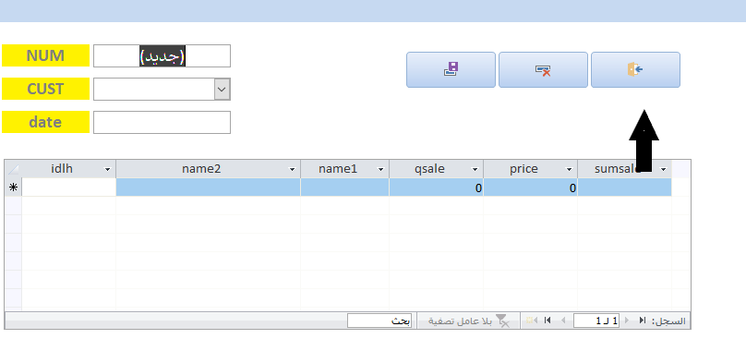Click the idlh cell in the new row

pyautogui.click(x=68, y=188)
